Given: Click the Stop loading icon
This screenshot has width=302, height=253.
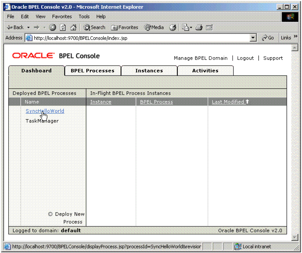Looking at the screenshot, I should click(52, 27).
